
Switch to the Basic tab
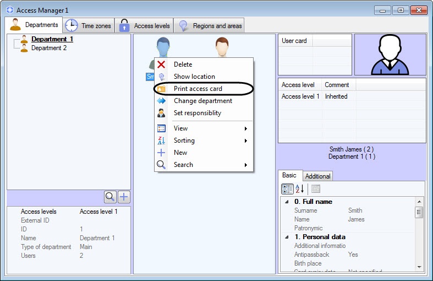(291, 175)
